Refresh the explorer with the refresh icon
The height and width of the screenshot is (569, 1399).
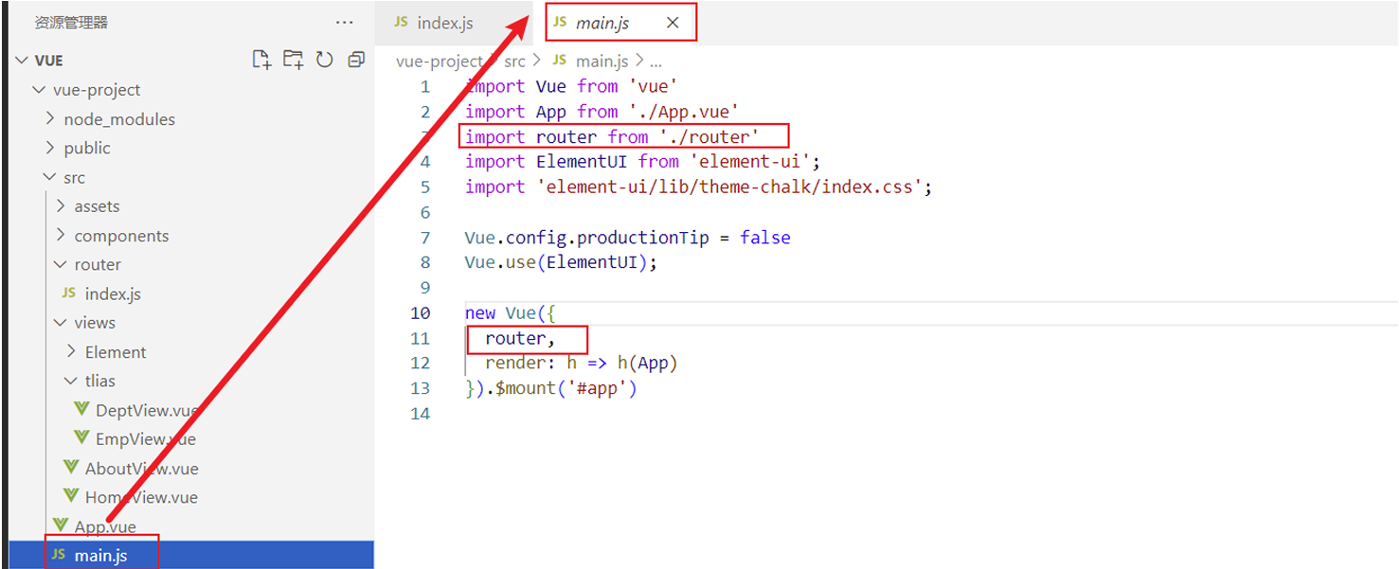click(x=325, y=60)
